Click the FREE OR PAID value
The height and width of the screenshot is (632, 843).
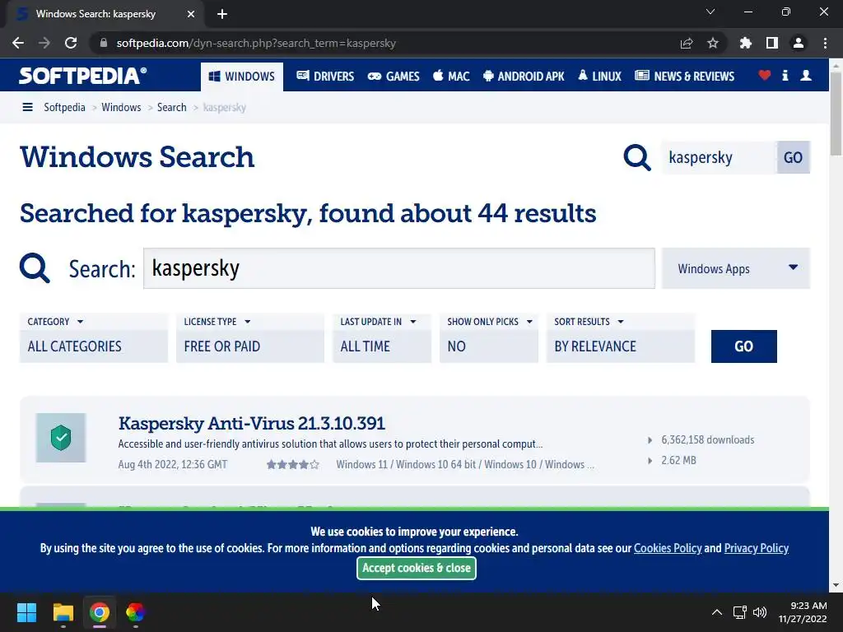222,346
